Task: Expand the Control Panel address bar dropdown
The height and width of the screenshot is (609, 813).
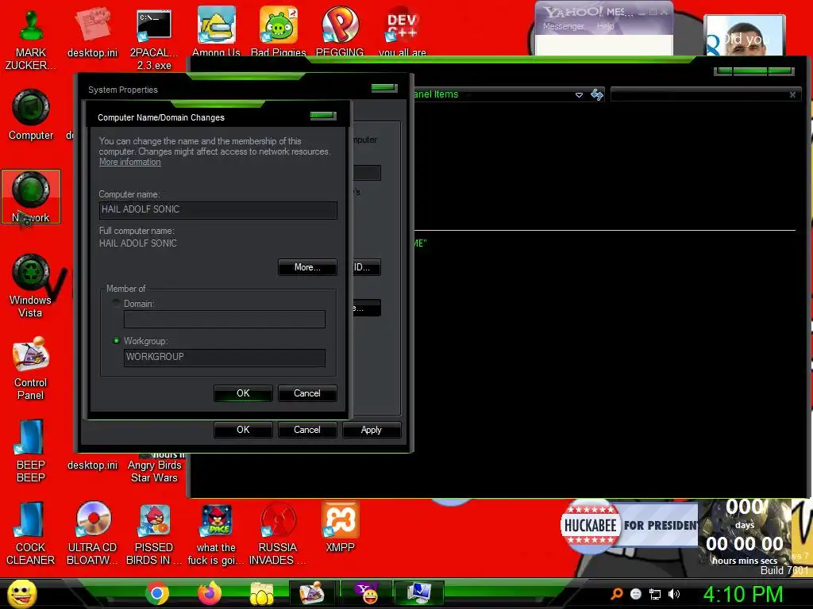Action: click(579, 95)
